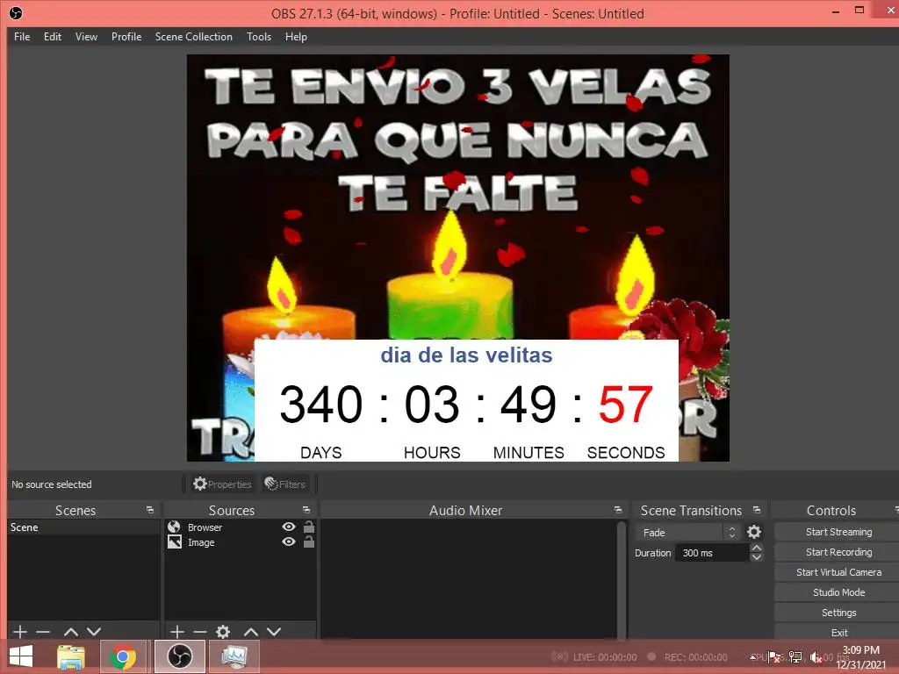Click the OBS Studio taskbar icon
This screenshot has height=674, width=899.
tap(179, 656)
